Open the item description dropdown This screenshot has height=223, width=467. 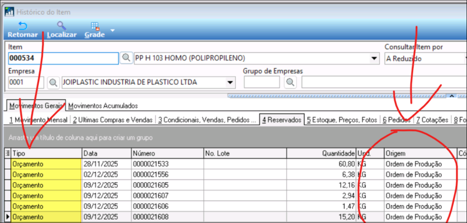tap(373, 58)
